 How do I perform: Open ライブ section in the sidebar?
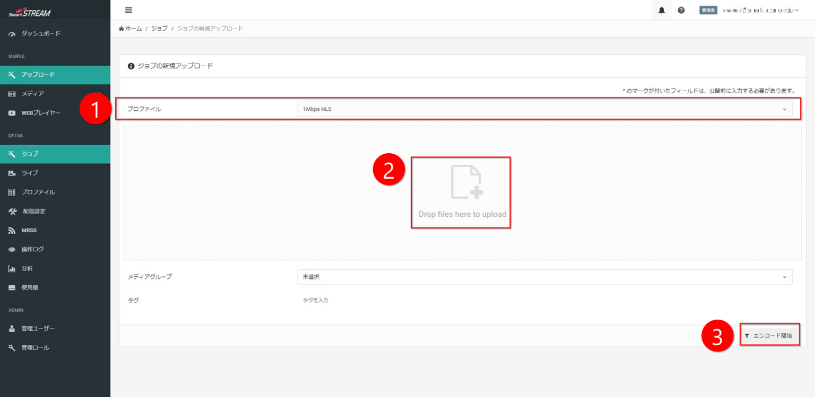click(x=30, y=173)
